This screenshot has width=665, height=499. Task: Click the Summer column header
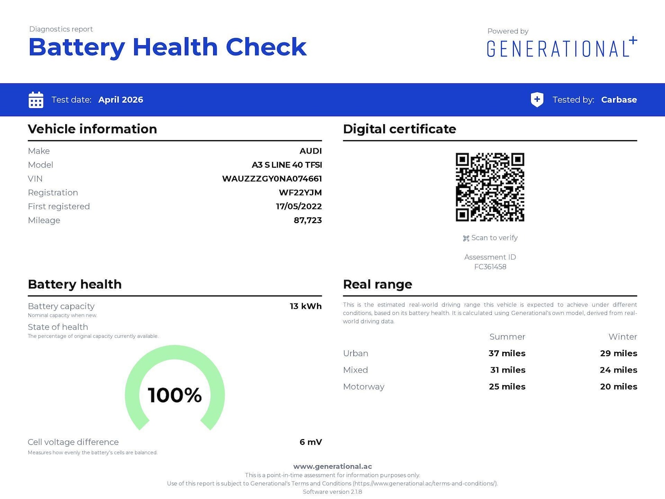[507, 337]
